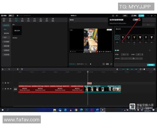Open the Stickers tab
Image resolution: width=157 pixels, height=126 pixels.
(22, 20)
